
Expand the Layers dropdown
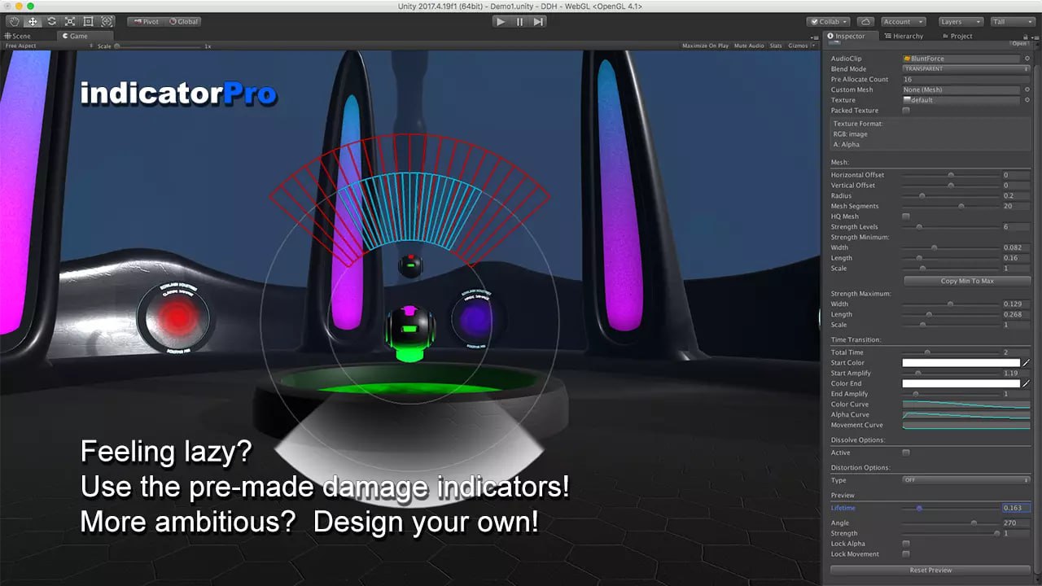[x=959, y=22]
